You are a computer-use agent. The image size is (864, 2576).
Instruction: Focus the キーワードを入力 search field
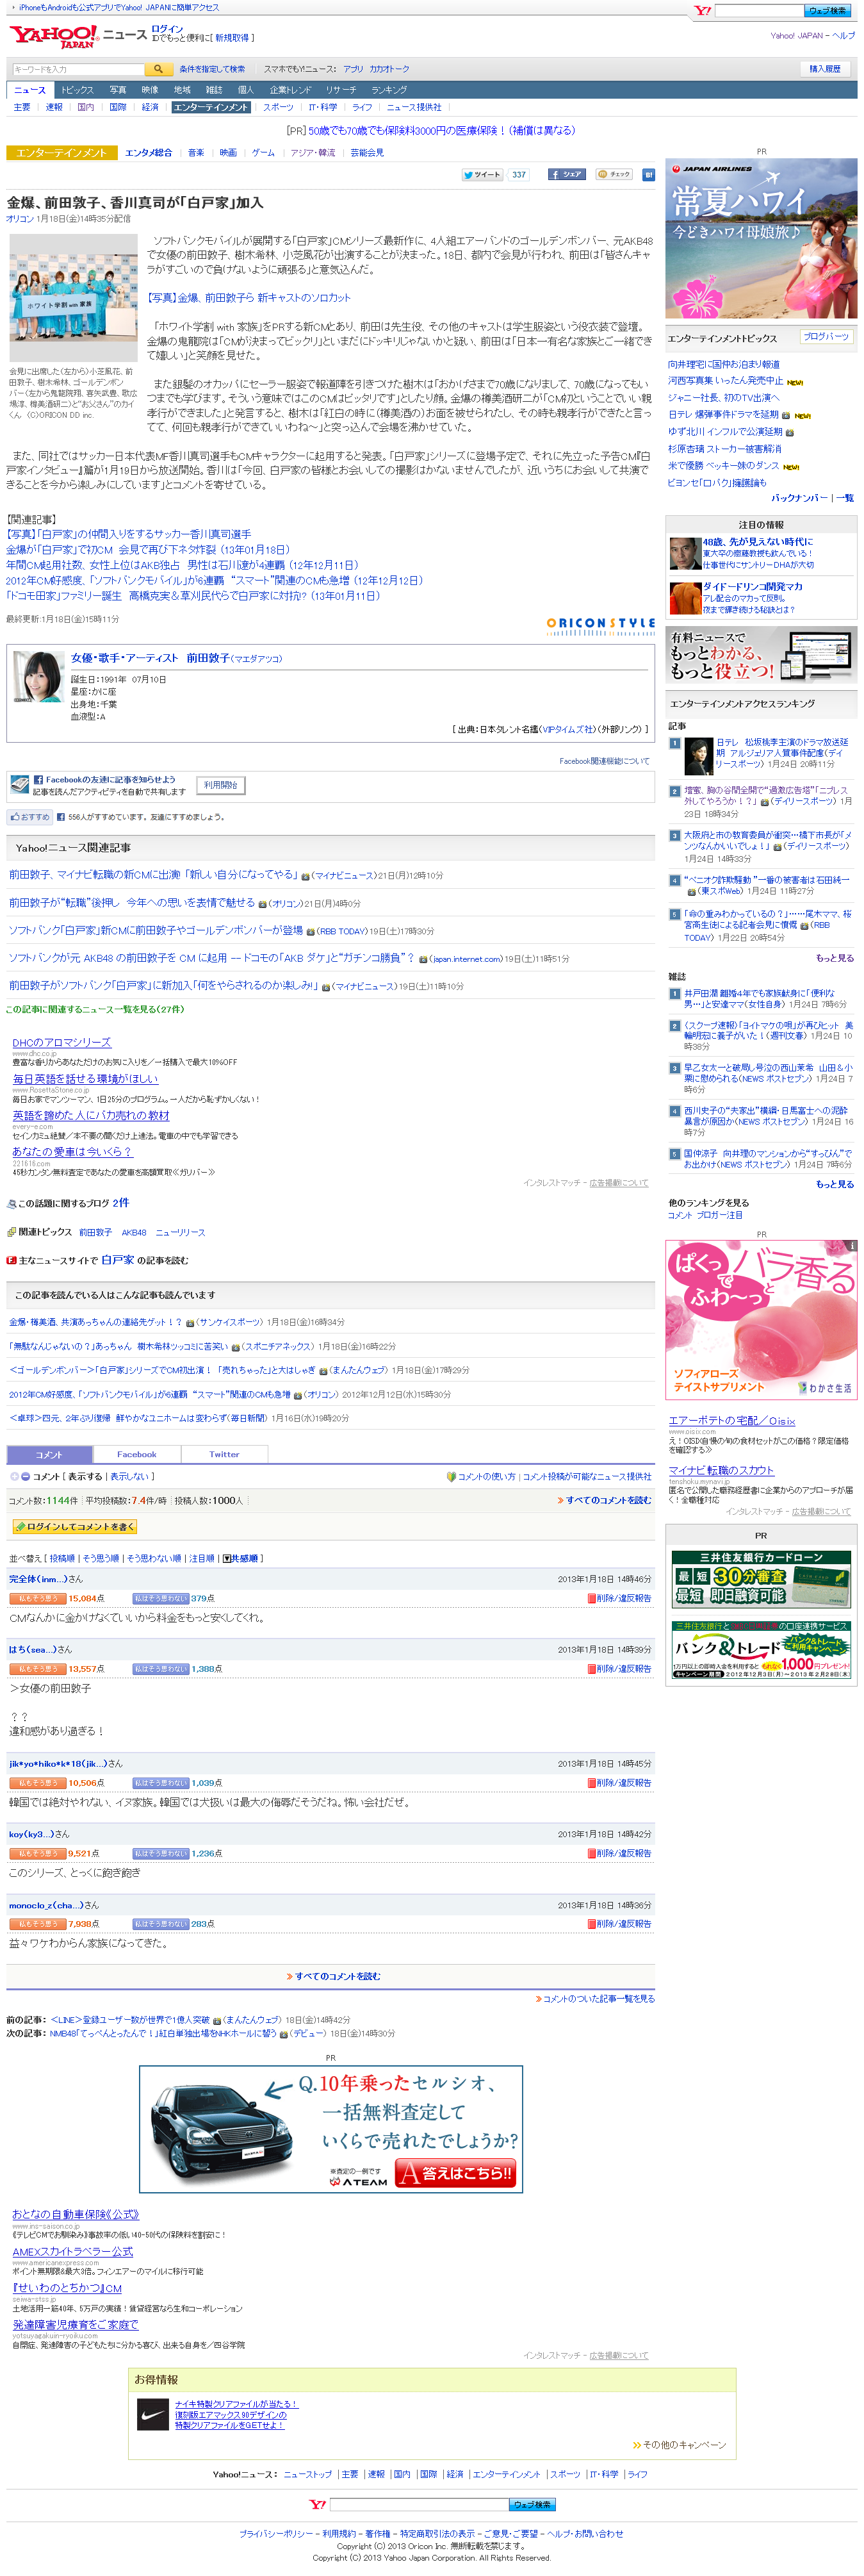pos(78,69)
